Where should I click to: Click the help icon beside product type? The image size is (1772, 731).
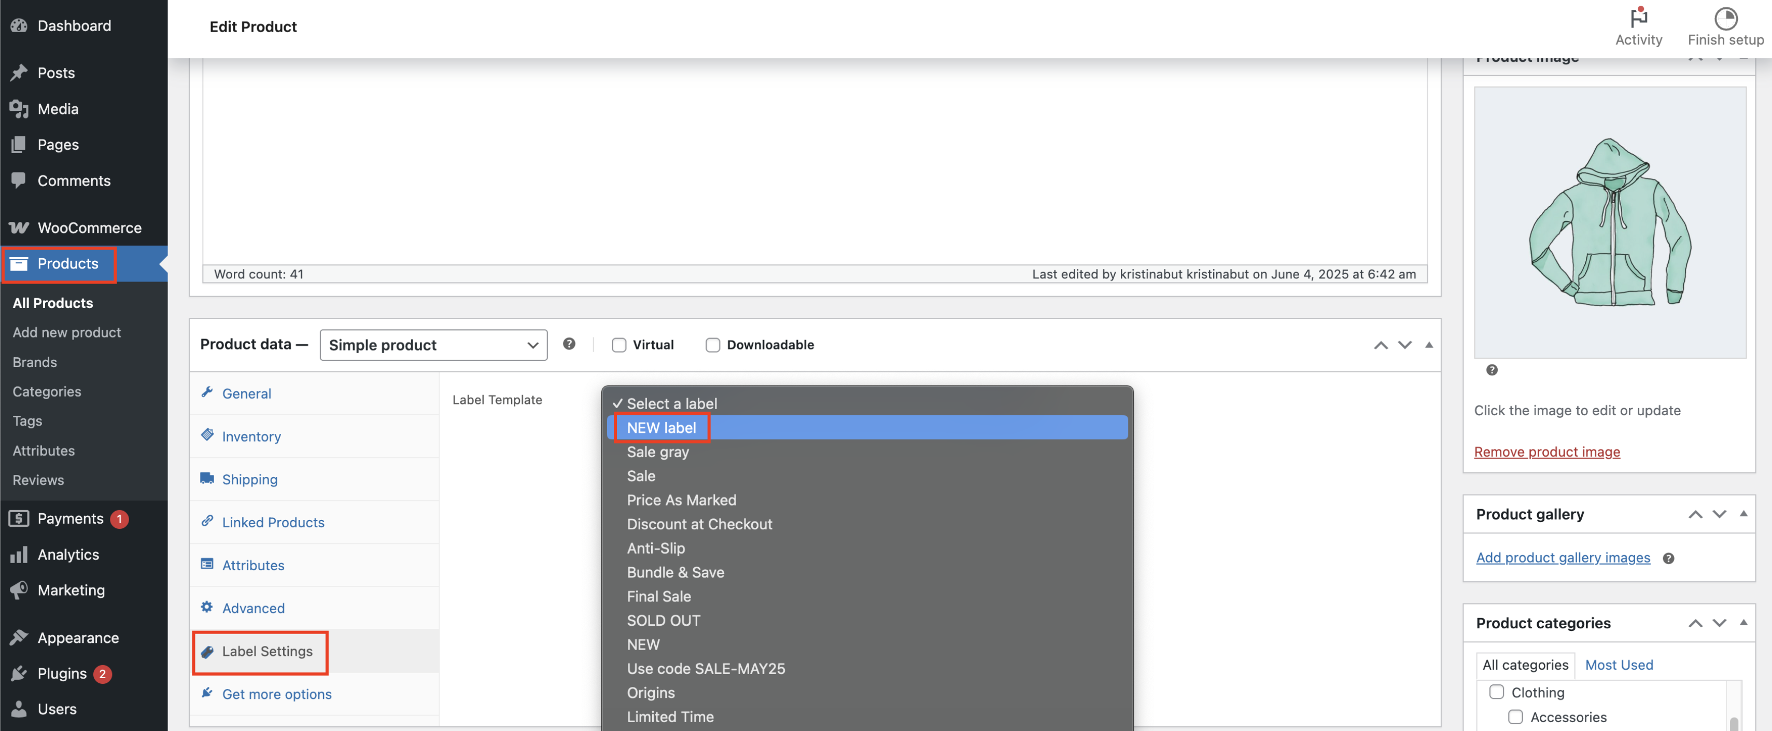tap(569, 344)
